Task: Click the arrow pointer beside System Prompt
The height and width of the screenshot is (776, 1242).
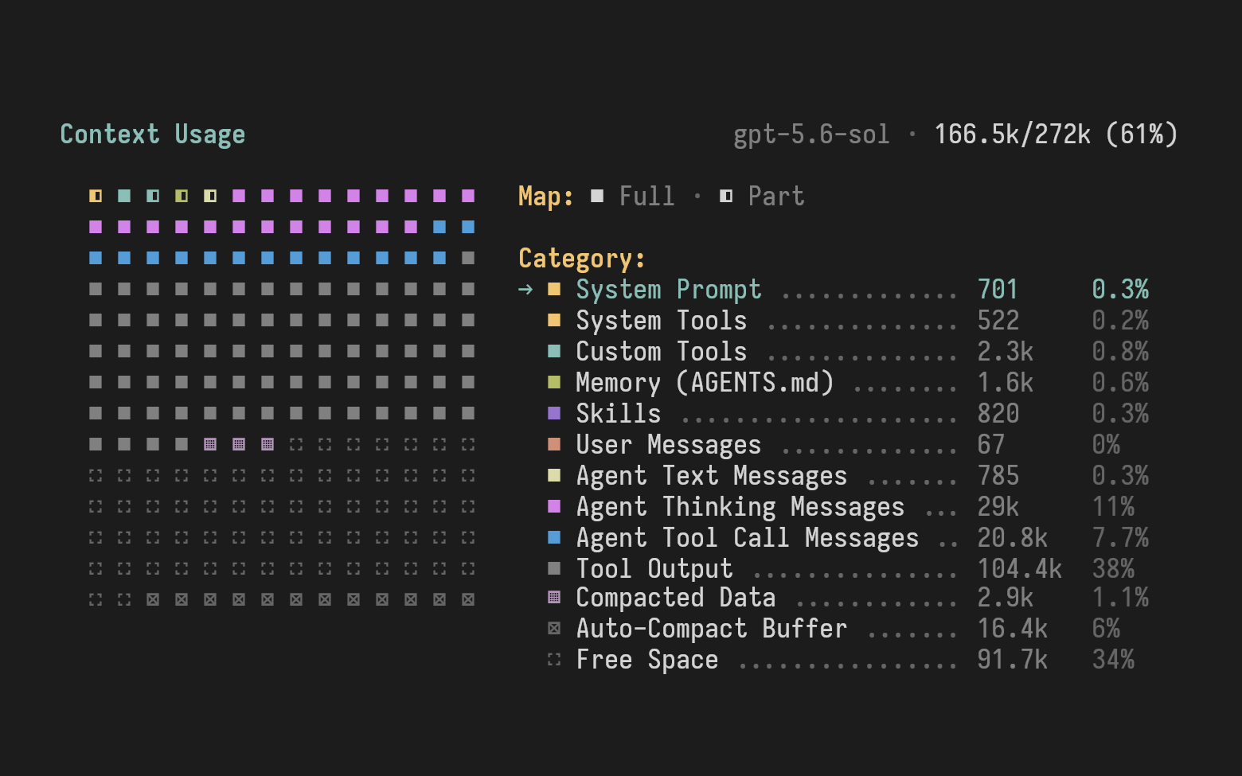Action: (x=525, y=290)
